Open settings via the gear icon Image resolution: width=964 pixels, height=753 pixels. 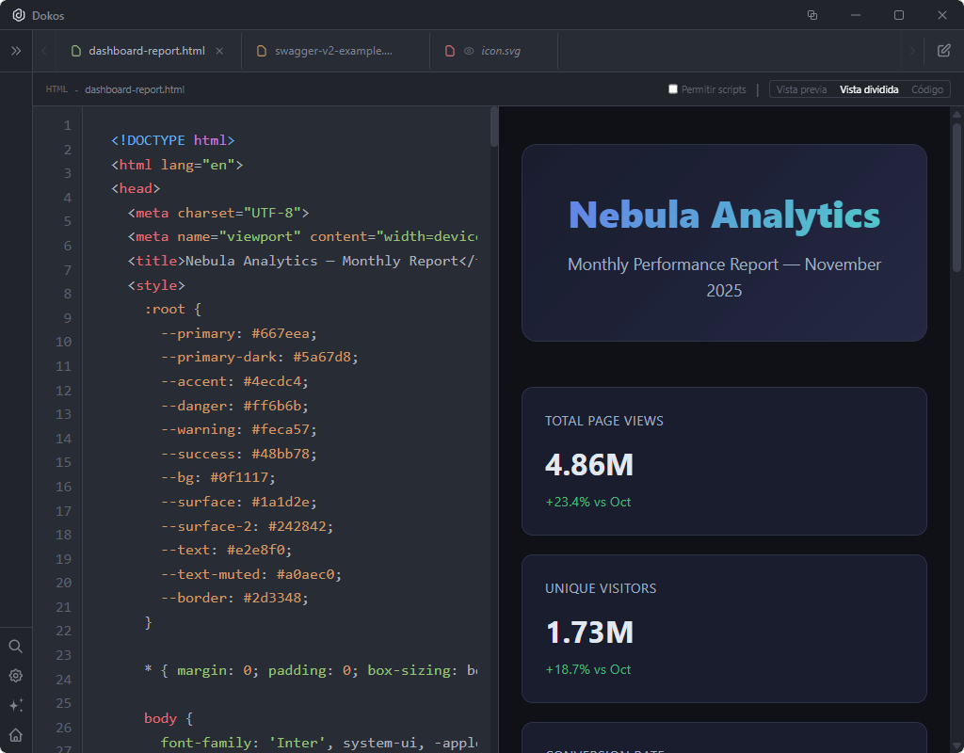(x=15, y=676)
